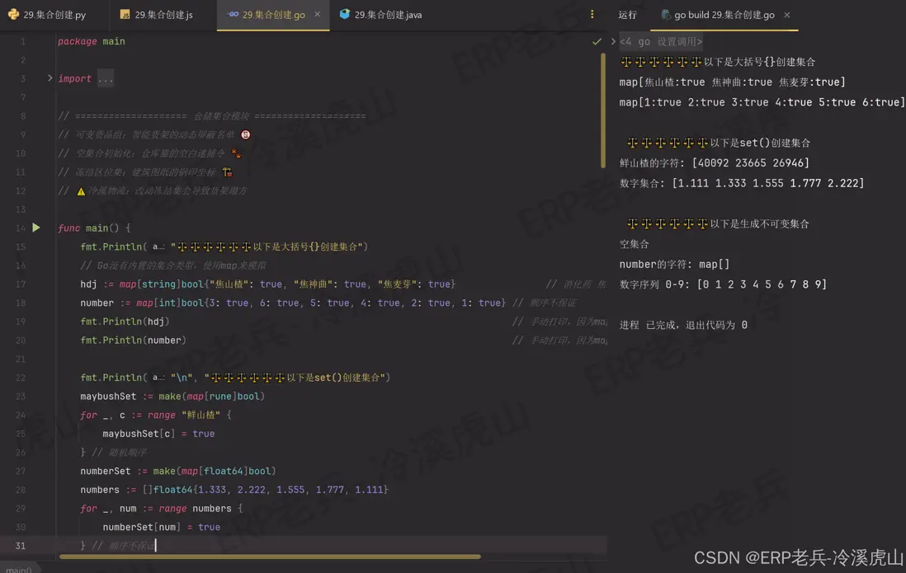Image resolution: width=906 pixels, height=573 pixels.
Task: Close the go build run tab
Action: point(787,15)
